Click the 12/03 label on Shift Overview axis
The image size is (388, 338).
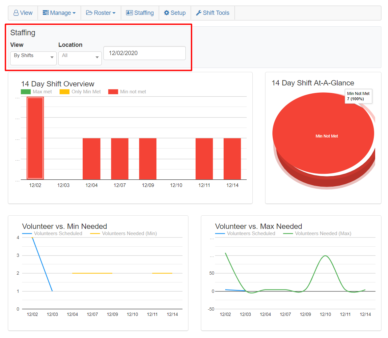click(x=63, y=185)
